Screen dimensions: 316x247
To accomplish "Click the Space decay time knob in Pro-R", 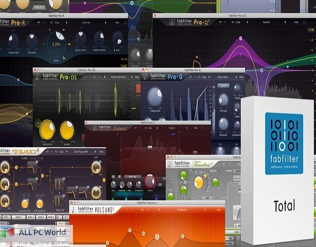I will [56, 44].
